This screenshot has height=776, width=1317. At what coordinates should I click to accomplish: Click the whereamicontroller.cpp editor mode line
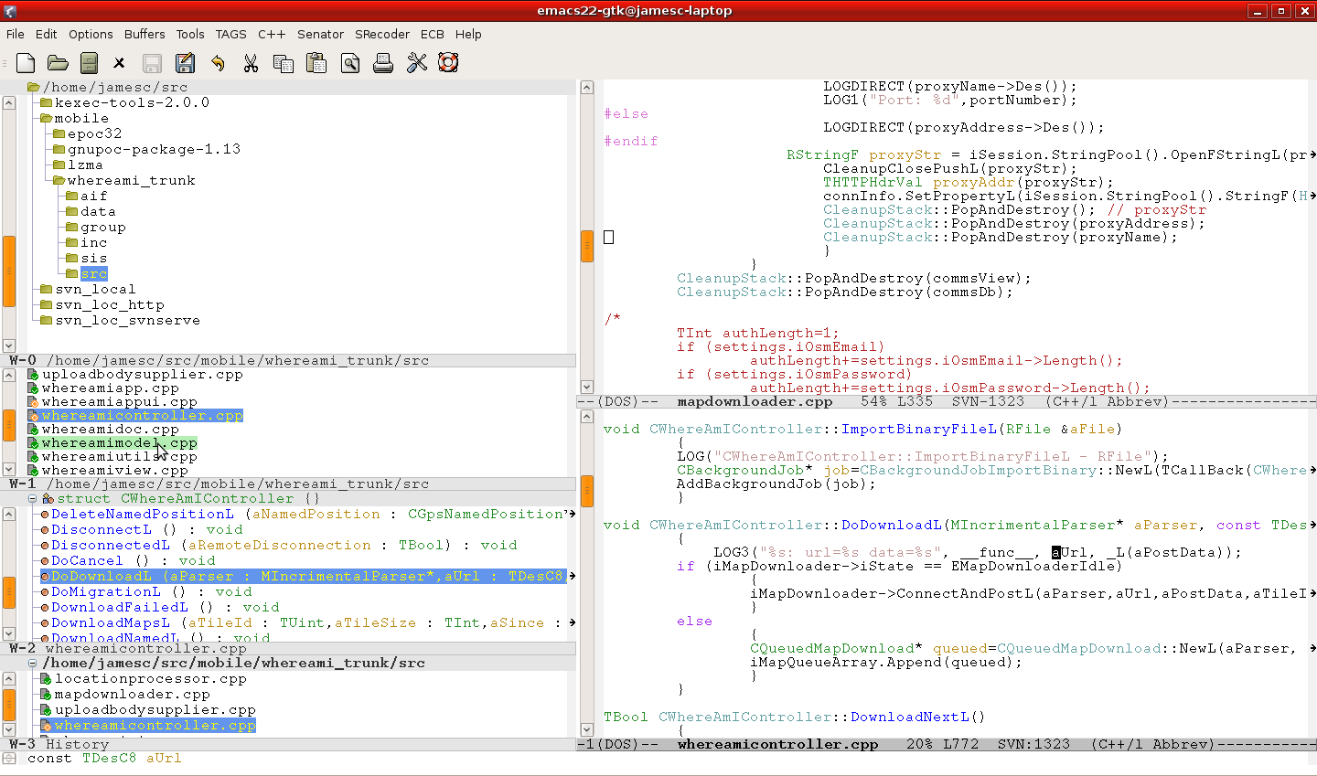click(947, 744)
